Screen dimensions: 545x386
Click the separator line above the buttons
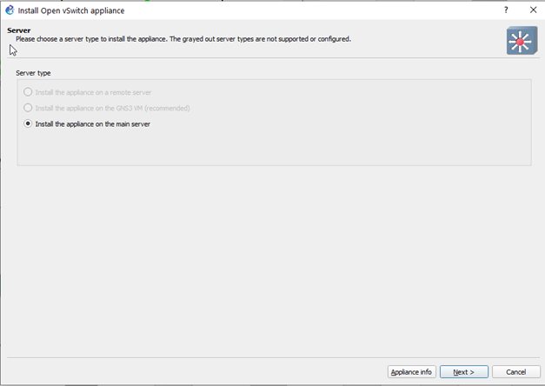(273, 357)
